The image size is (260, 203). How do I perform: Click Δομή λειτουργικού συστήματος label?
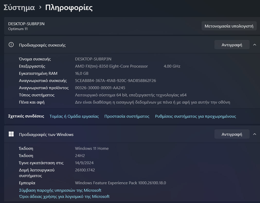tap(37, 173)
